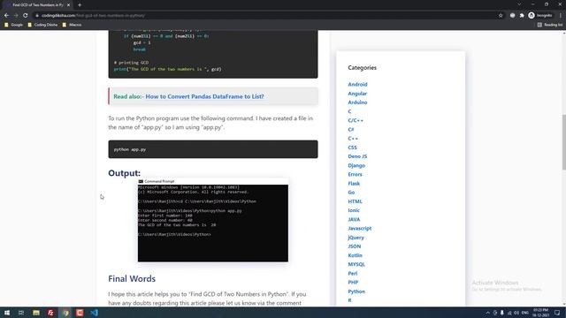Open the Google bookmark folder
This screenshot has width=566, height=318.
13,25
